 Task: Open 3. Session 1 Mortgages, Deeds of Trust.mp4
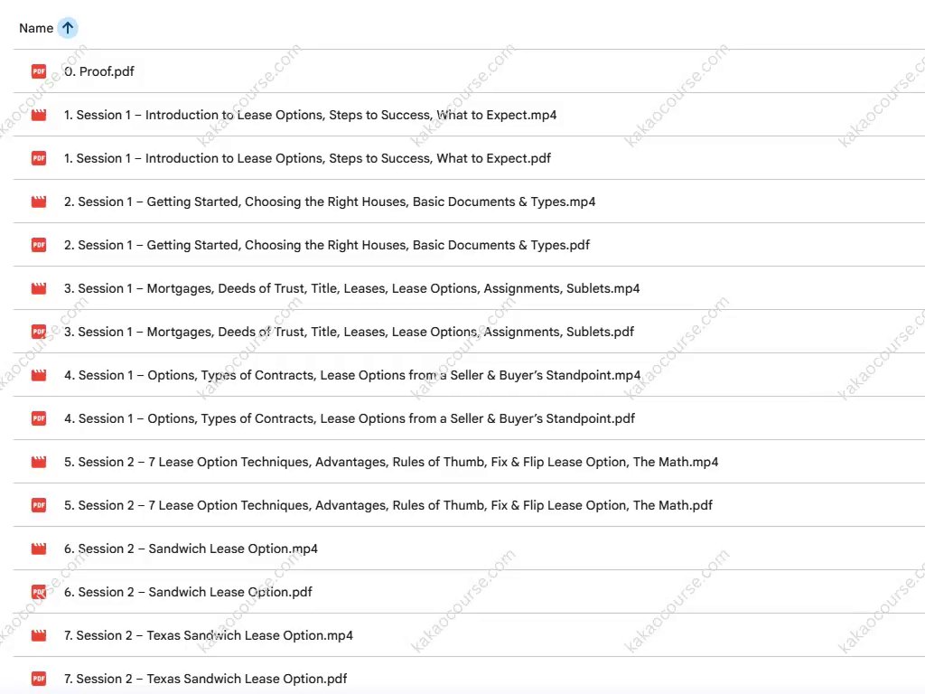[x=351, y=288]
